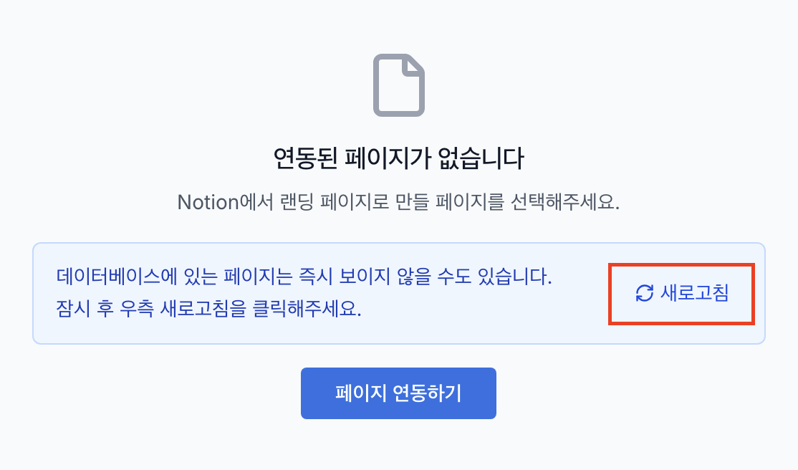Click the heading 연동된 페이지가 없습니다
This screenshot has height=470, width=798.
point(398,158)
